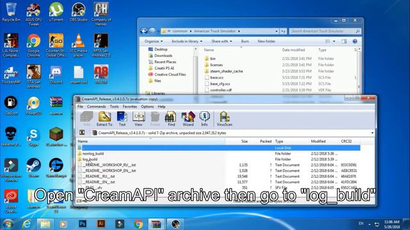Image resolution: width=410 pixels, height=230 pixels.
Task: Open the Include in library dropdown
Action: 186,41
